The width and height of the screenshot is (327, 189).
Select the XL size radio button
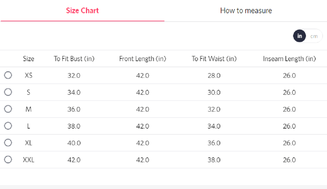pos(8,143)
